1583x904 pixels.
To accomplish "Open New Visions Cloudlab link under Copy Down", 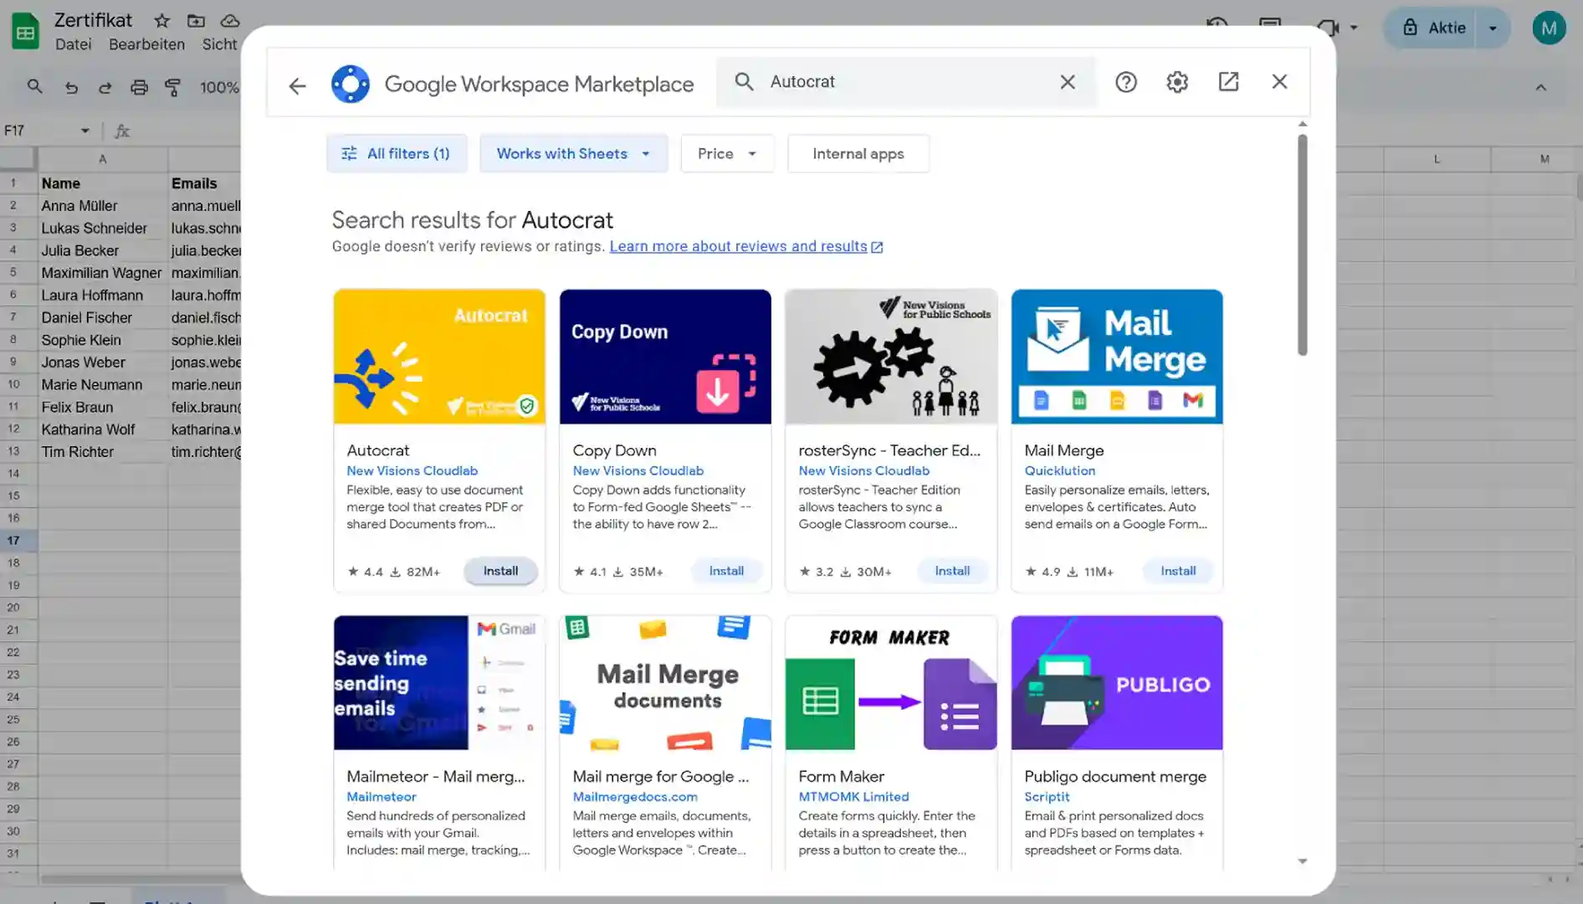I will click(x=638, y=470).
